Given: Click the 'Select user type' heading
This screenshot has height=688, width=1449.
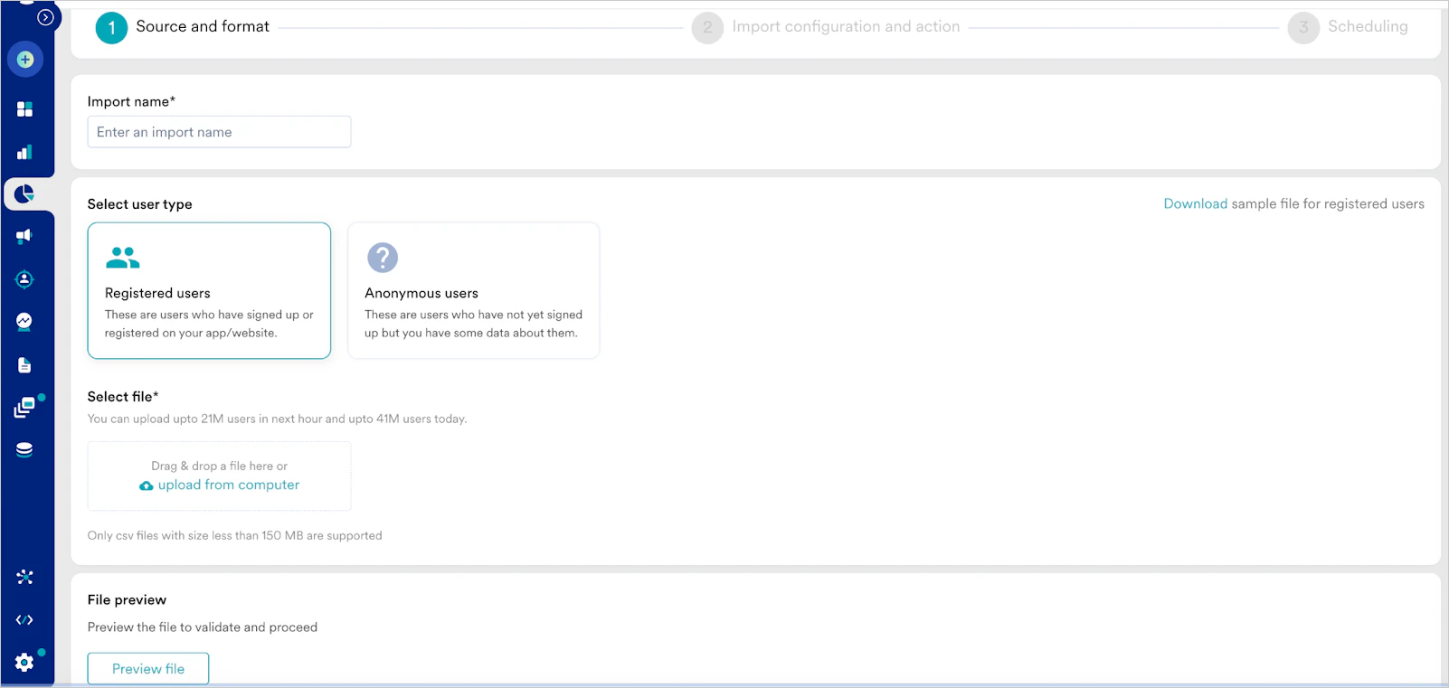Looking at the screenshot, I should coord(139,204).
